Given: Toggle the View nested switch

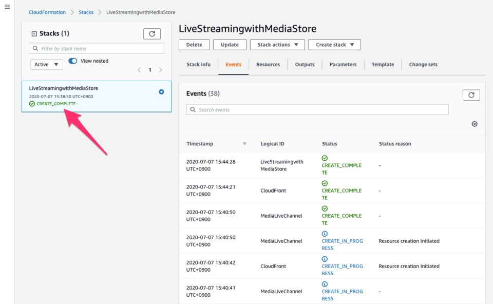Looking at the screenshot, I should [72, 60].
